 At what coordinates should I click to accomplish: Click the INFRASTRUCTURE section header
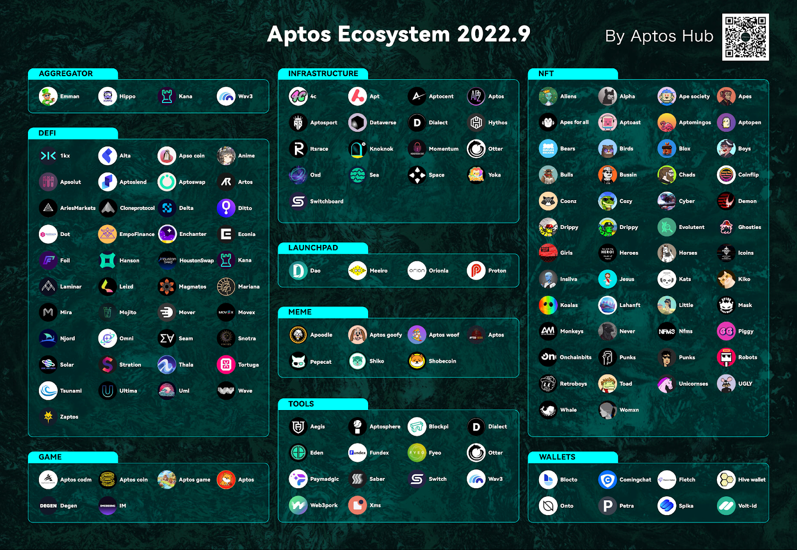click(323, 74)
